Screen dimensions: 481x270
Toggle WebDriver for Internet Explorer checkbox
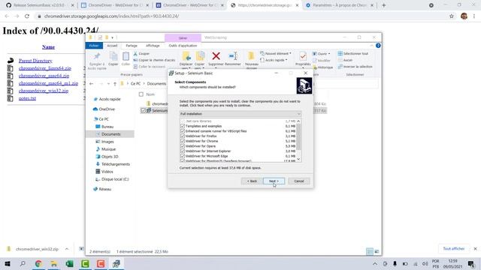pos(183,151)
